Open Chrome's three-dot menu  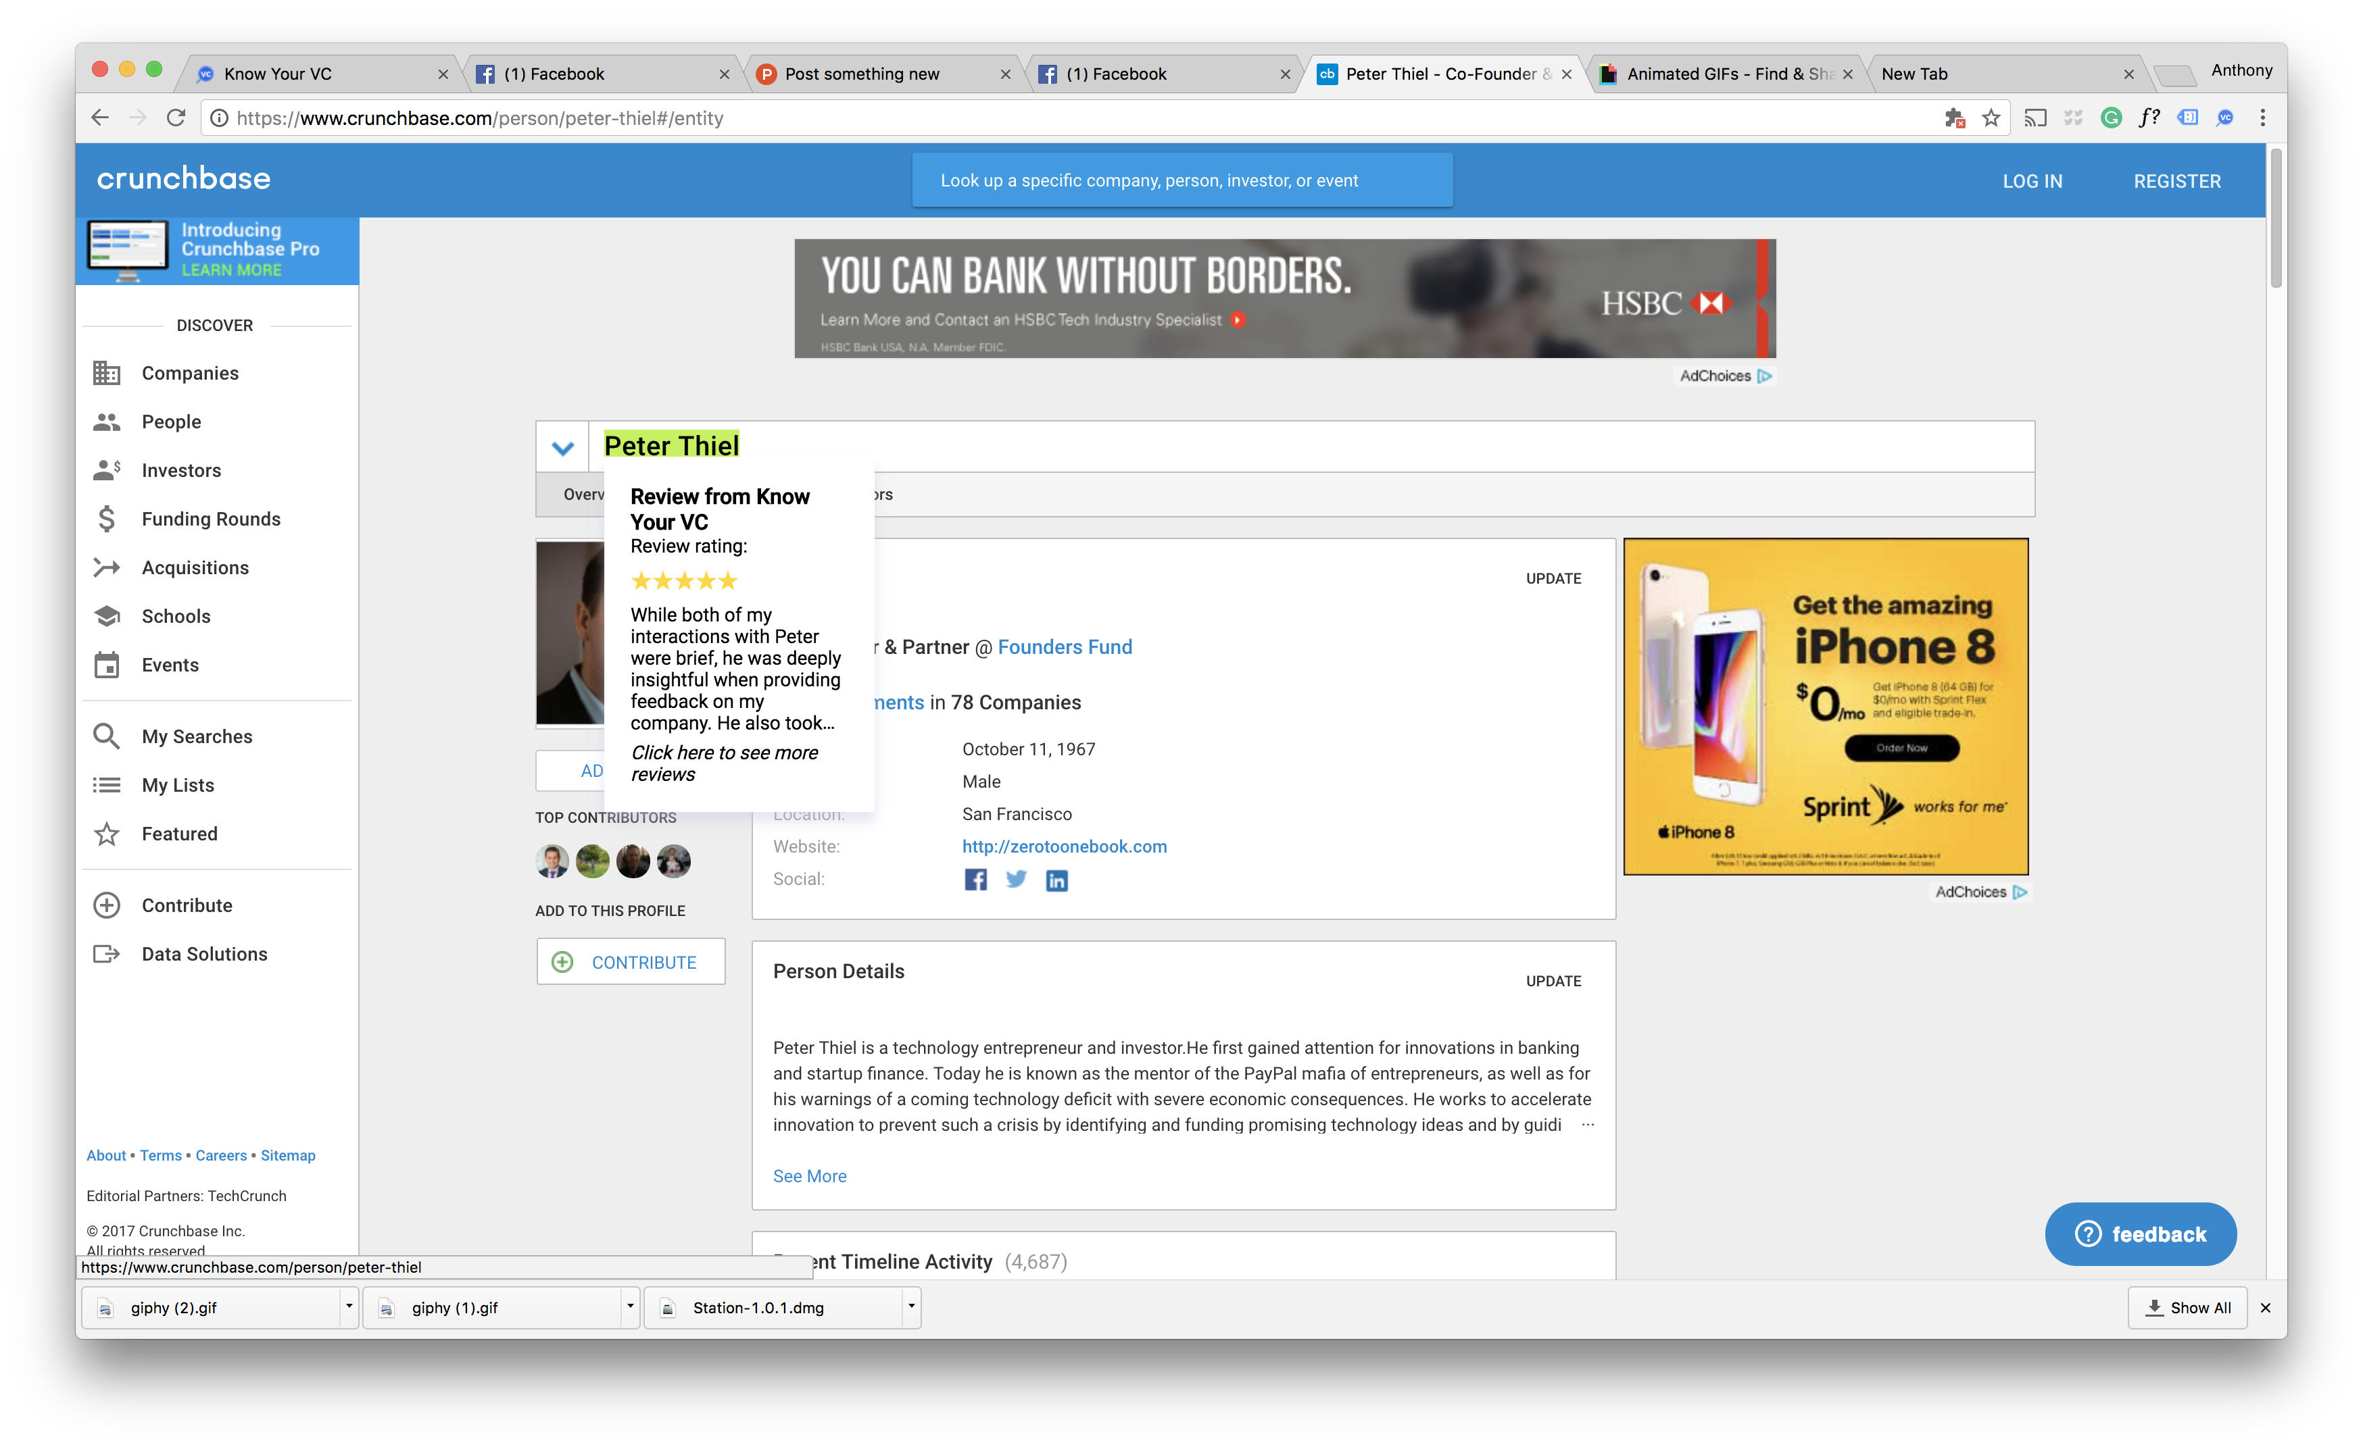(x=2262, y=118)
